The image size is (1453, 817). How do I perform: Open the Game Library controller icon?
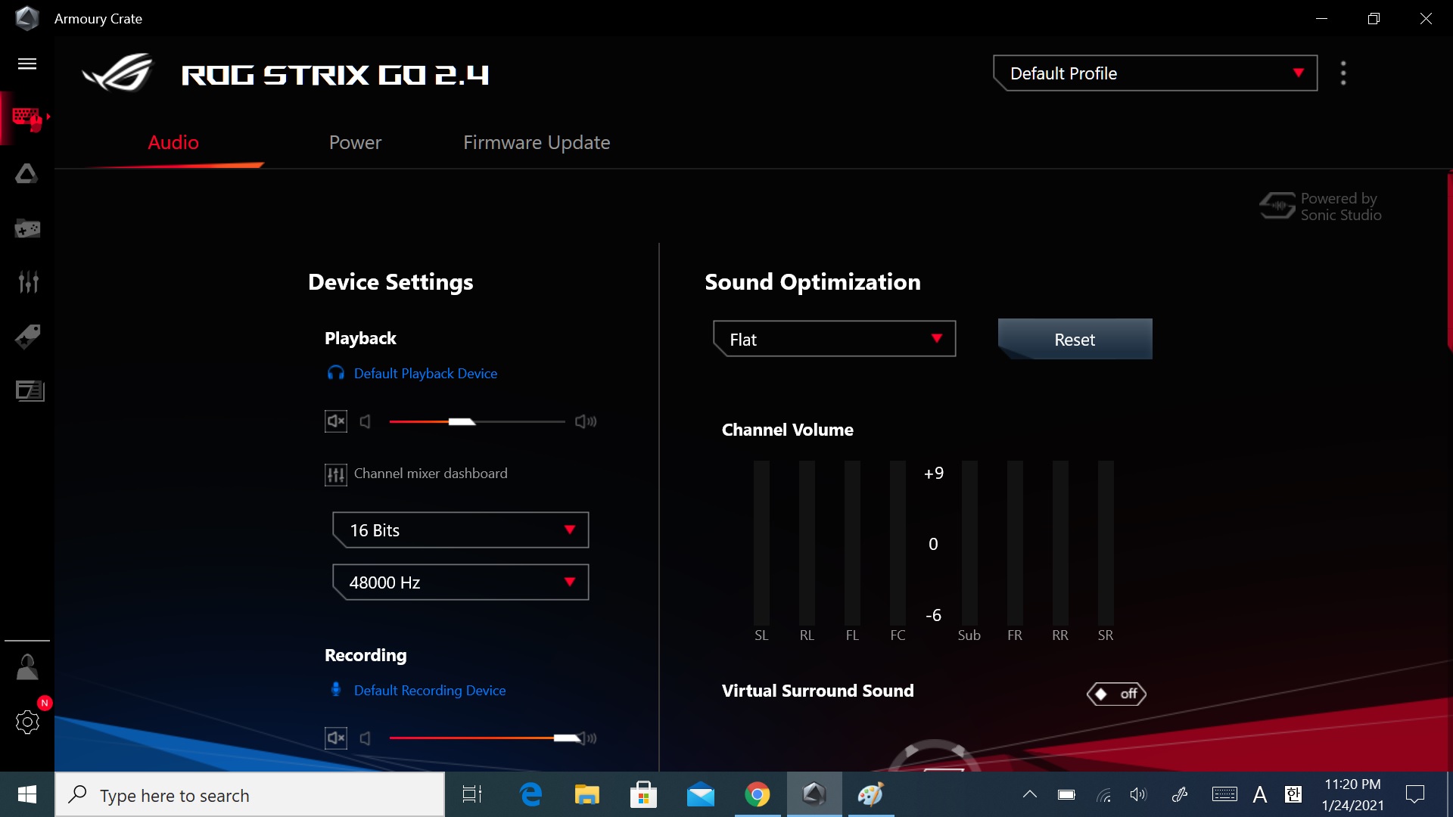tap(27, 228)
